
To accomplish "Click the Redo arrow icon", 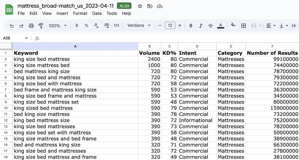I will pos(22,26).
